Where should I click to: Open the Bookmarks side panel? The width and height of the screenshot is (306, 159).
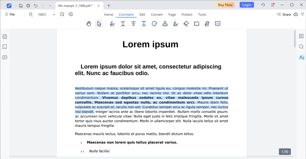pyautogui.click(x=5, y=47)
